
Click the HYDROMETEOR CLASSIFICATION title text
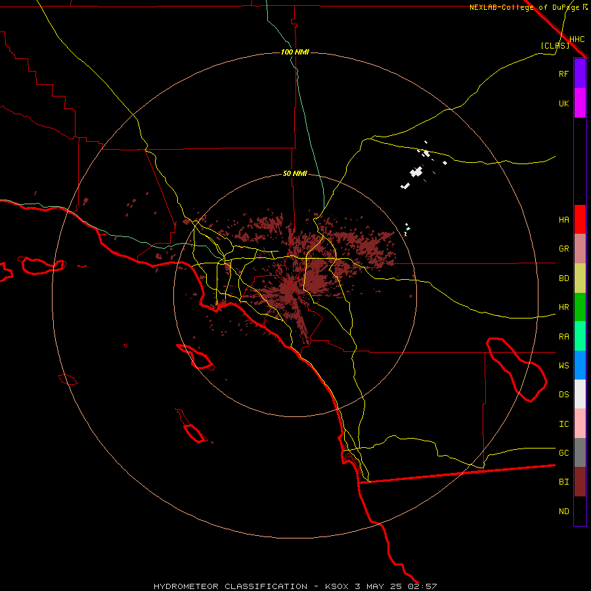tap(230, 586)
